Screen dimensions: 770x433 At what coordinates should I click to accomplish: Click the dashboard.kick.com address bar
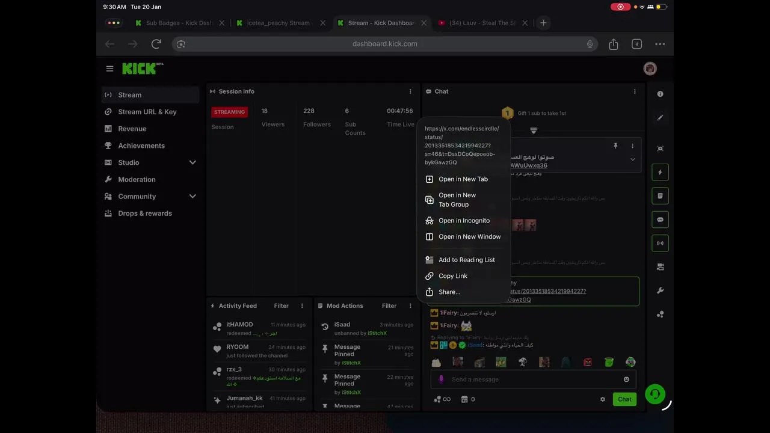coord(385,44)
